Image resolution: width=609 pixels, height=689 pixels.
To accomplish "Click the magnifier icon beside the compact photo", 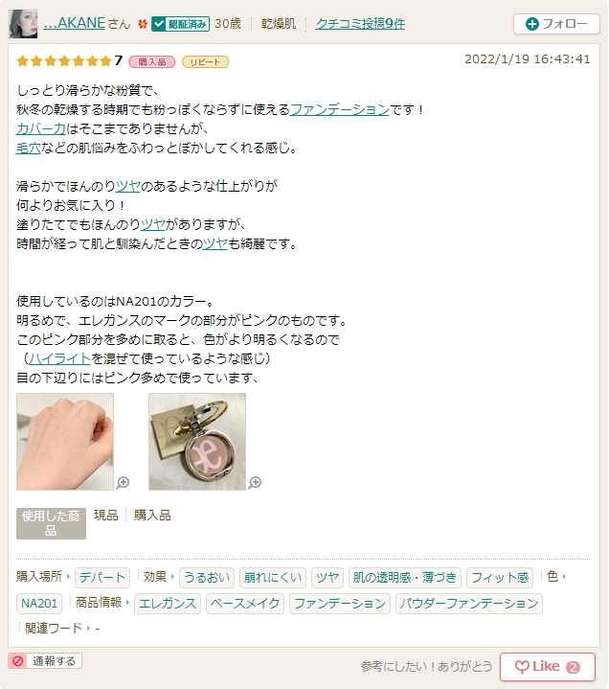I will coord(255,482).
